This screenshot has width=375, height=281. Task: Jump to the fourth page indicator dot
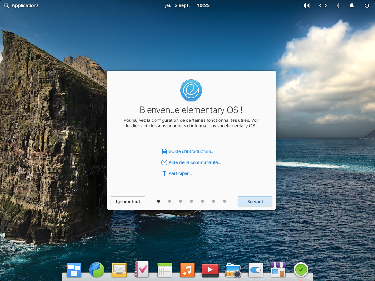point(192,201)
